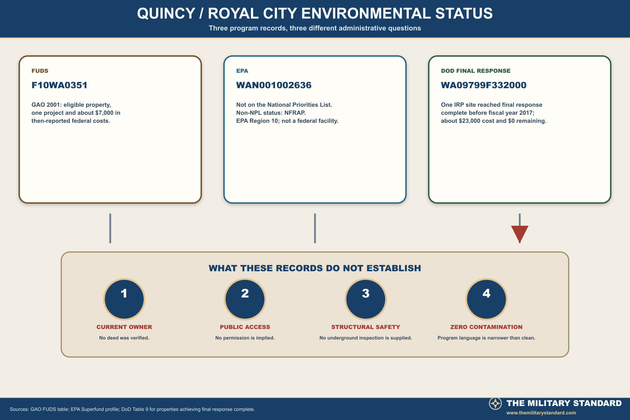Select FUDS number F10WA0351

[59, 85]
